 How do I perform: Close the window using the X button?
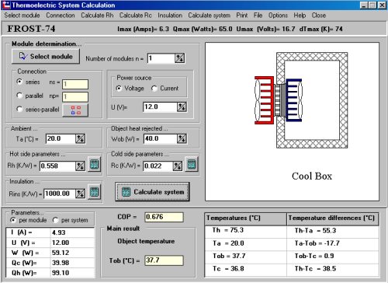tap(382, 5)
